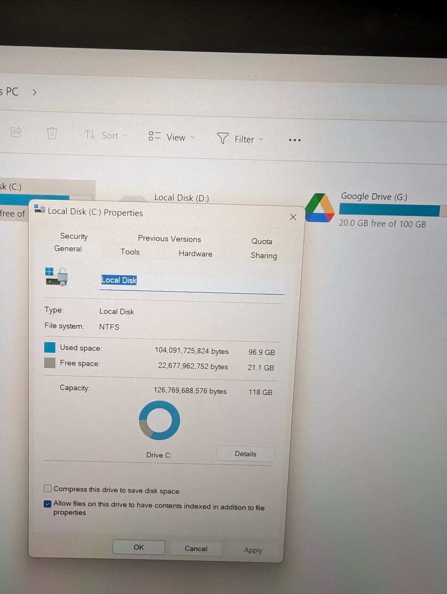Click '20.0 GB free of 100 GB' text
The image size is (447, 594).
click(x=382, y=224)
